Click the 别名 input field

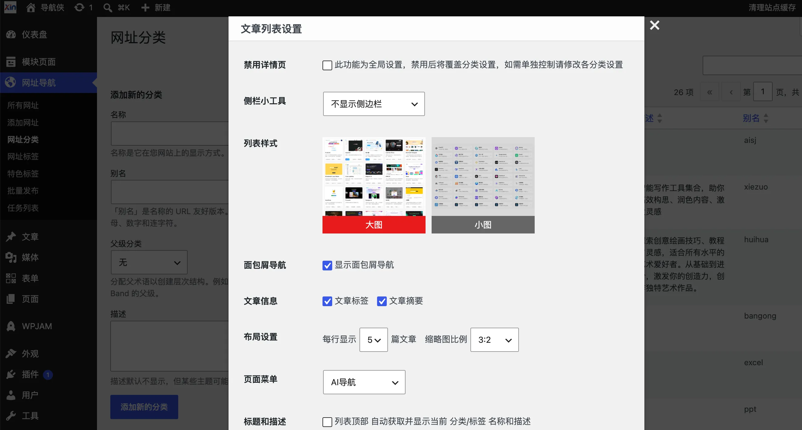click(x=170, y=192)
